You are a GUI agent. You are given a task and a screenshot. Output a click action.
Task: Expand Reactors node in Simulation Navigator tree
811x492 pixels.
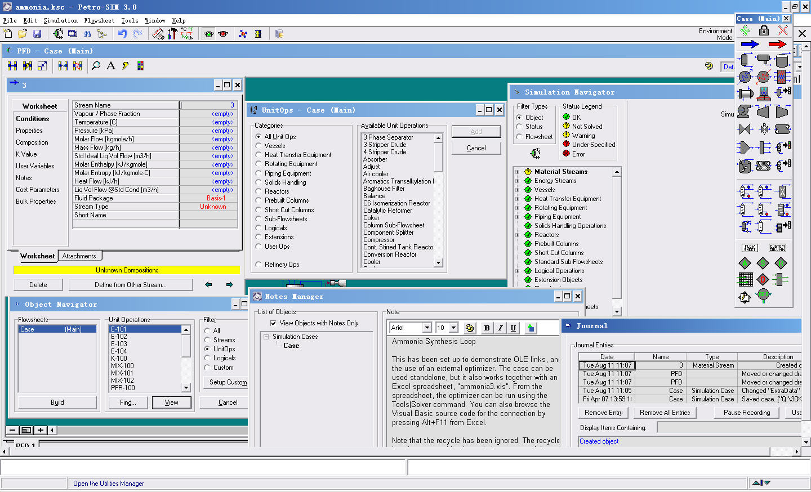pyautogui.click(x=517, y=235)
